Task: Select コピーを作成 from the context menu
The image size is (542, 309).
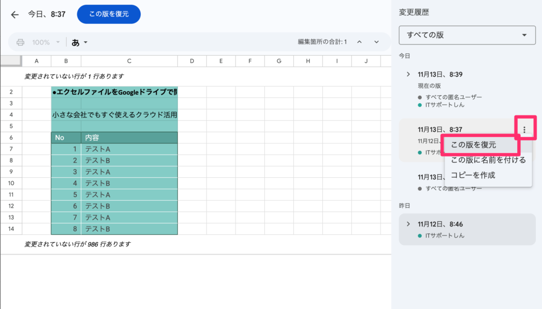Action: tap(473, 175)
